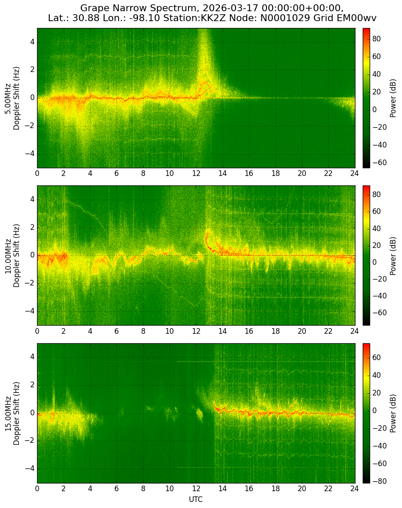Click the red zero-Doppler trace at 18 UTC in the 10.00MHz plot

(x=275, y=255)
